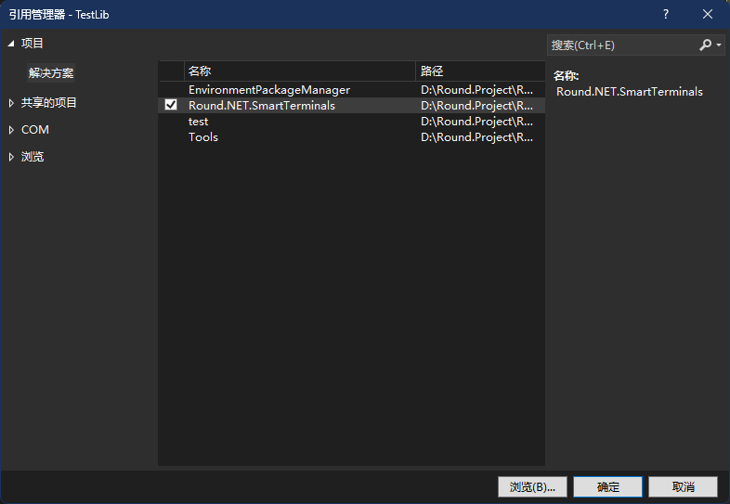Select the 解决方案 item
The image size is (730, 504).
[51, 73]
